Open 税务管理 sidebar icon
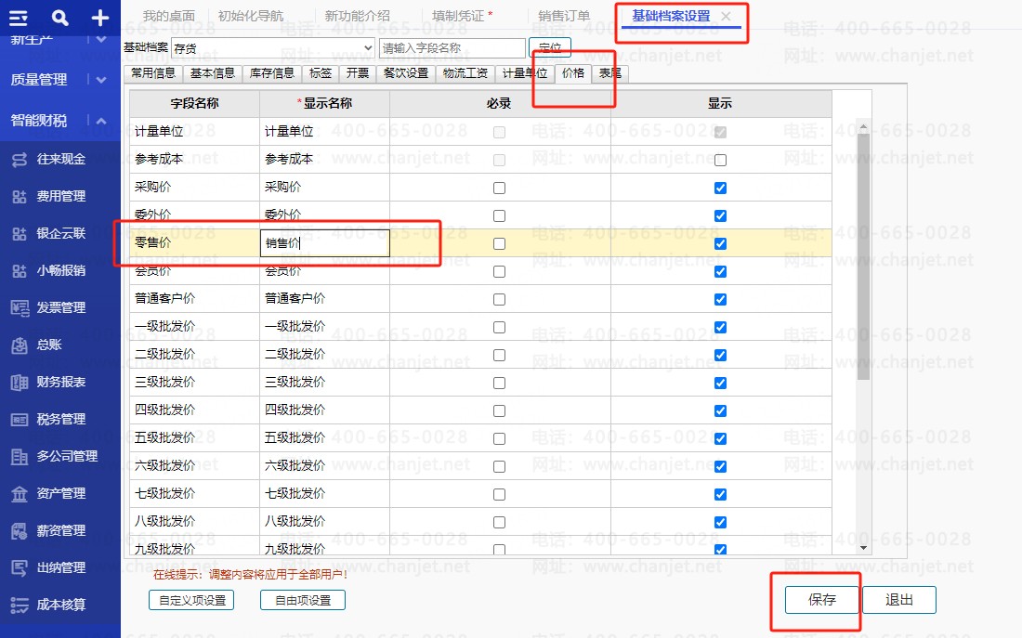Screen dimensions: 1022x638 coord(20,419)
